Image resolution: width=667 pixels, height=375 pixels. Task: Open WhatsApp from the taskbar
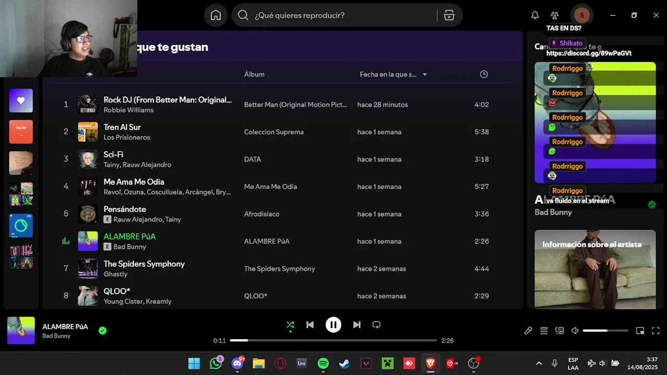click(216, 363)
